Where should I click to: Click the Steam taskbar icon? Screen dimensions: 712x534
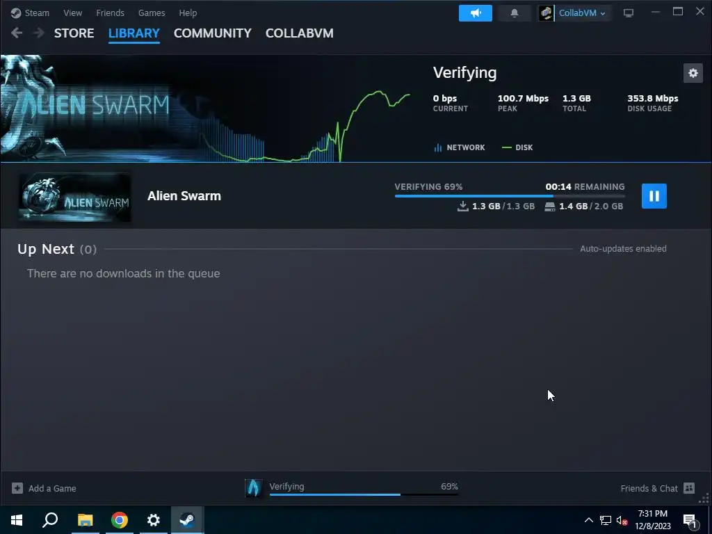pos(187,520)
